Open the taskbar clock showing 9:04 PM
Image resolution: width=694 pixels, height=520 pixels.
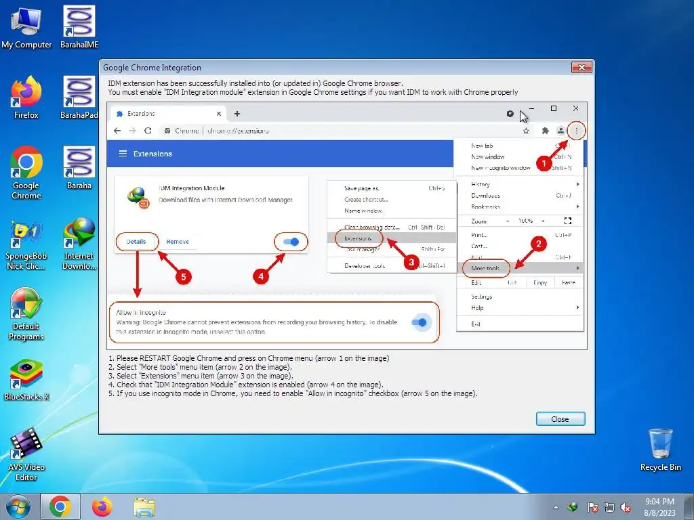pos(659,507)
